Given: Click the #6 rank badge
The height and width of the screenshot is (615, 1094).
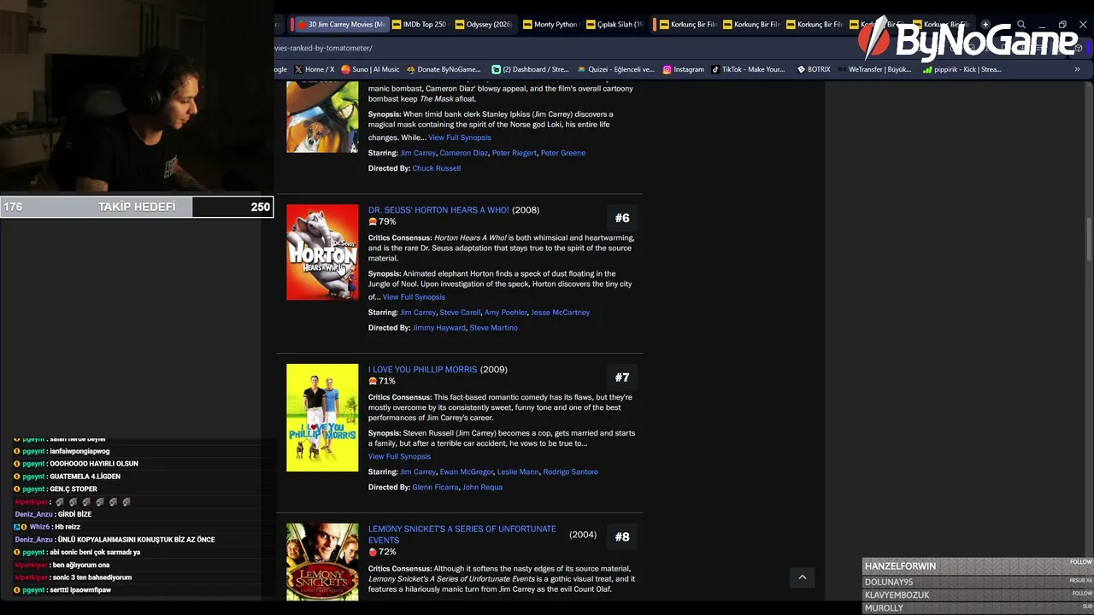Looking at the screenshot, I should coord(622,218).
